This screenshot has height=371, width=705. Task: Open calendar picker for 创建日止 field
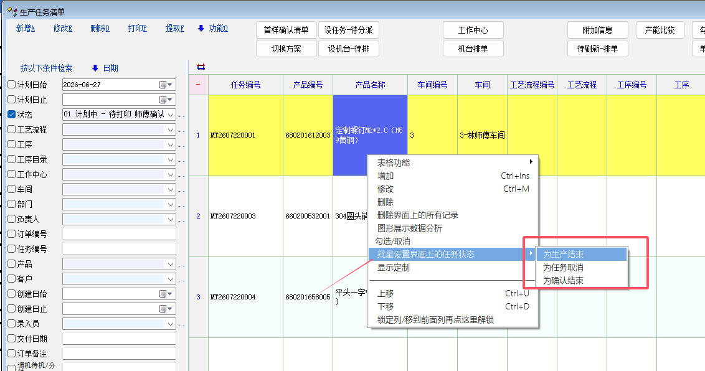tap(166, 309)
